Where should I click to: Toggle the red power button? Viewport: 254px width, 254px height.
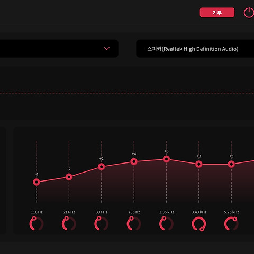pyautogui.click(x=249, y=13)
